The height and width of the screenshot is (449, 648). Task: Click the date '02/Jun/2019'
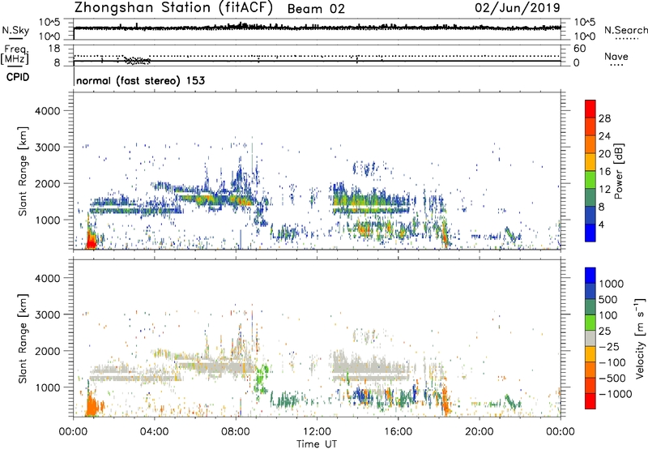pos(518,8)
